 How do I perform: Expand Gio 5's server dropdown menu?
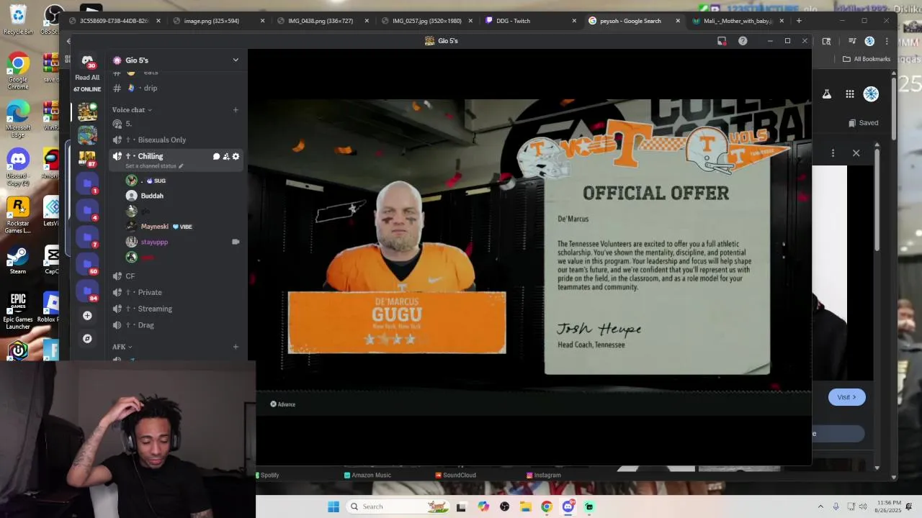click(x=236, y=60)
